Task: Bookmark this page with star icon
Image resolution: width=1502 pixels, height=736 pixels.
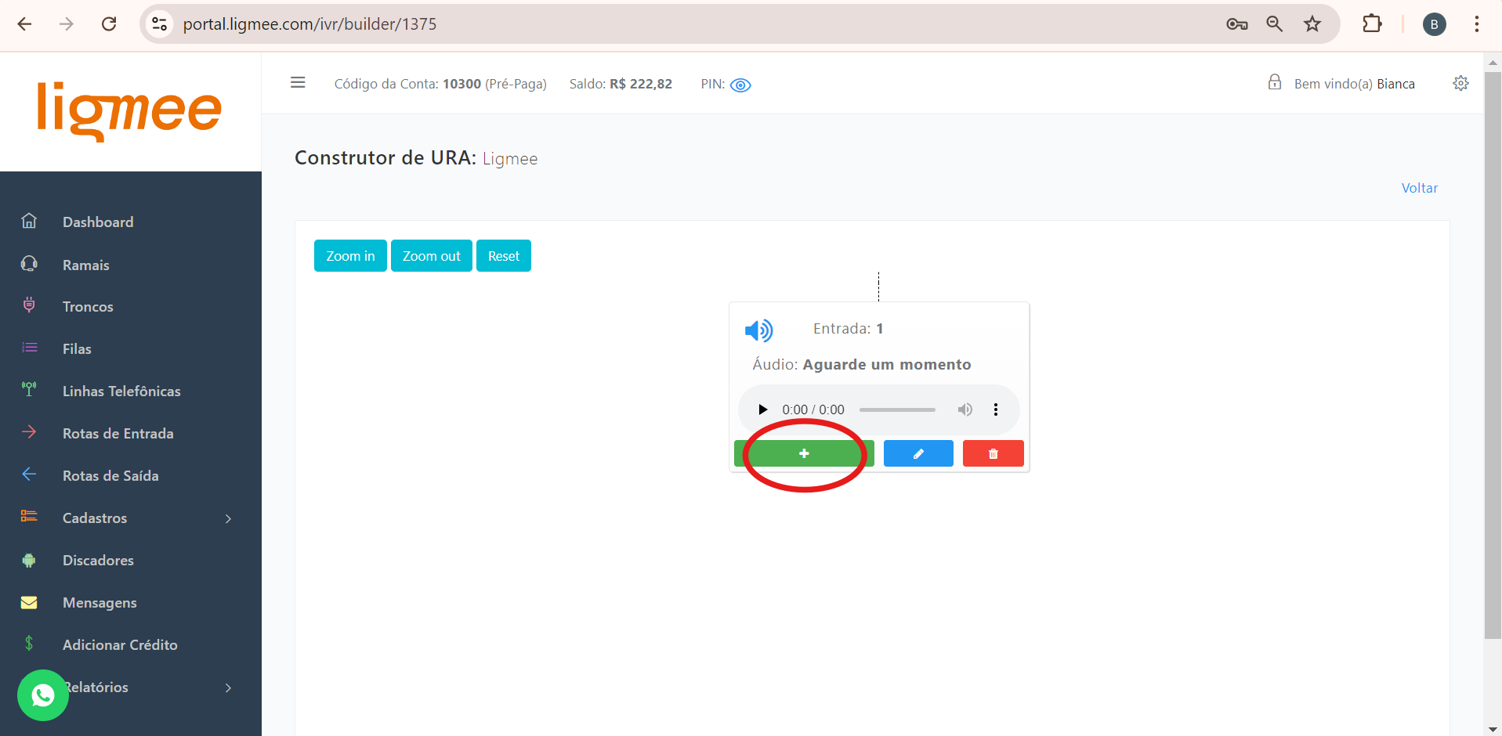Action: [x=1312, y=24]
